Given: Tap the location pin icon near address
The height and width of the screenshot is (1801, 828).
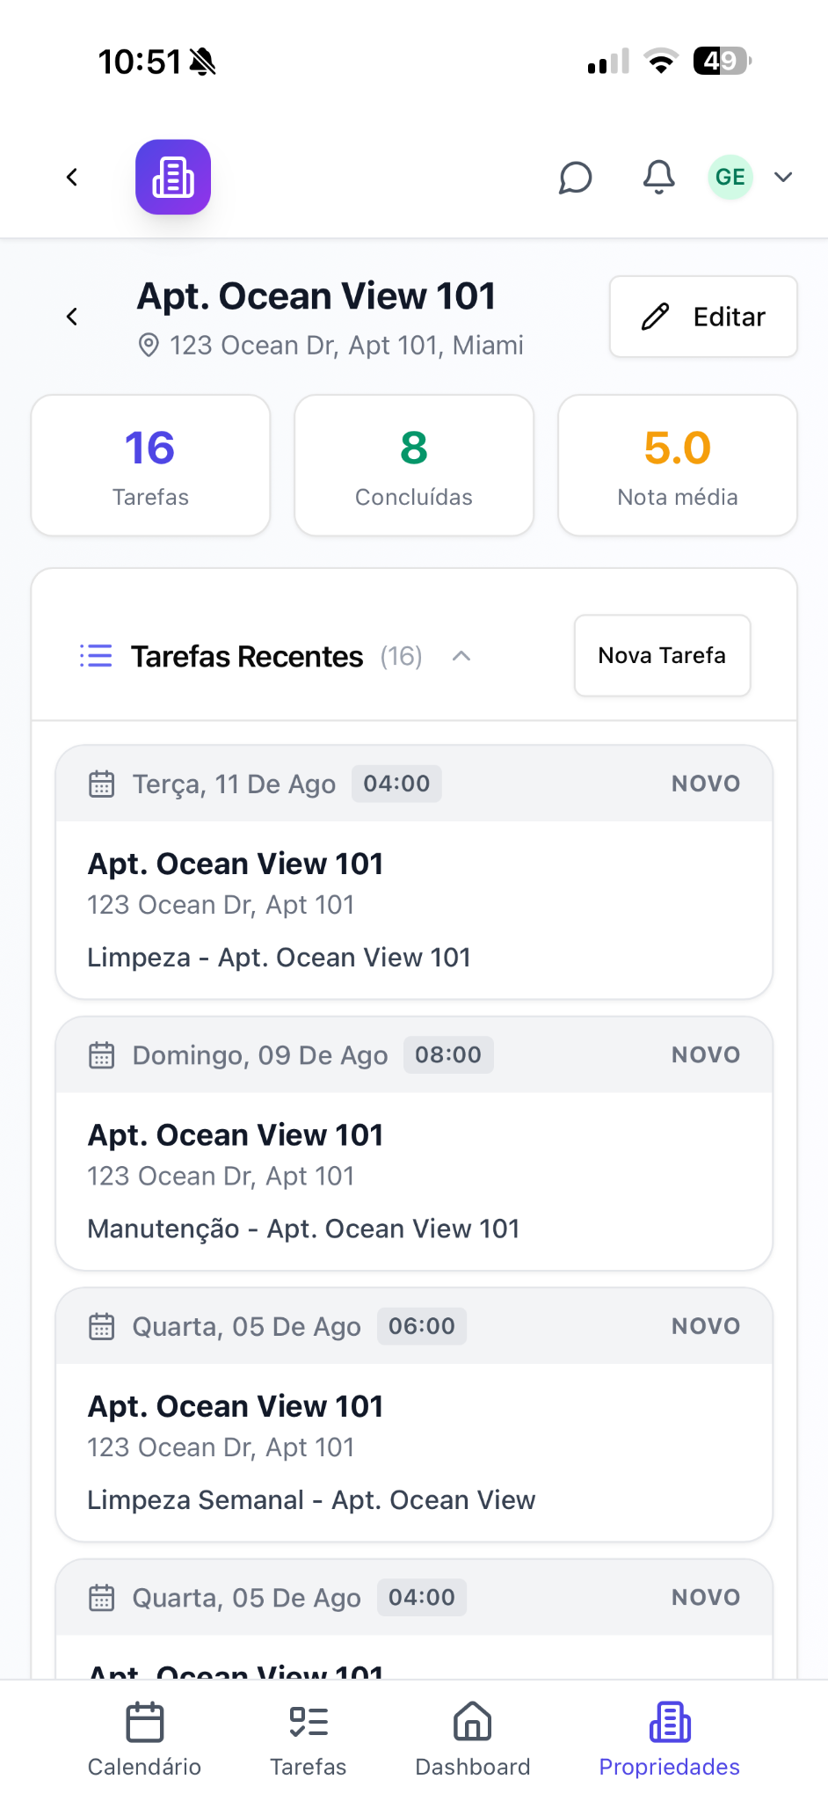Looking at the screenshot, I should click(x=149, y=346).
